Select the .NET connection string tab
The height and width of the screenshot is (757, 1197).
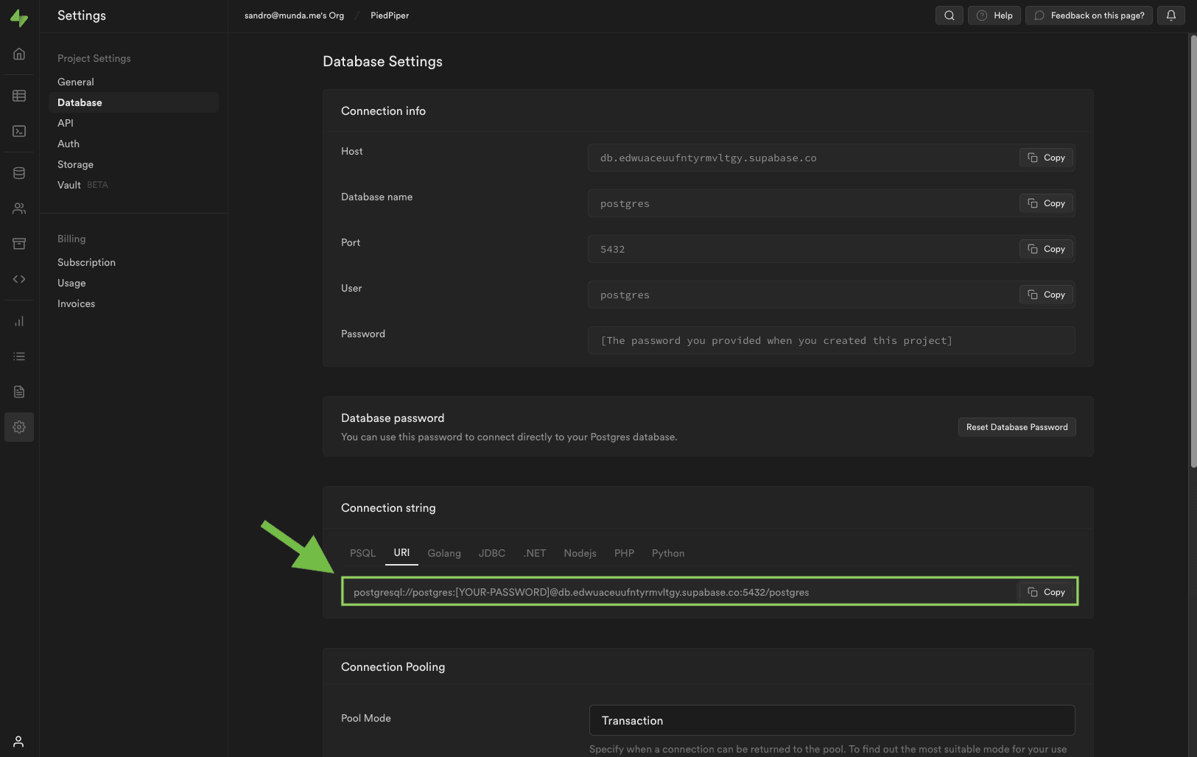coord(535,553)
